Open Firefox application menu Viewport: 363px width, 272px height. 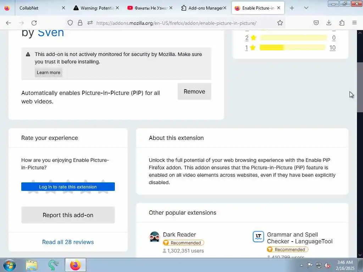coord(354,23)
